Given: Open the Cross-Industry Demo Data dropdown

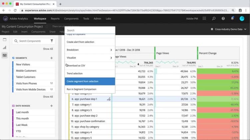Looking at the screenshot, I should (229, 29).
